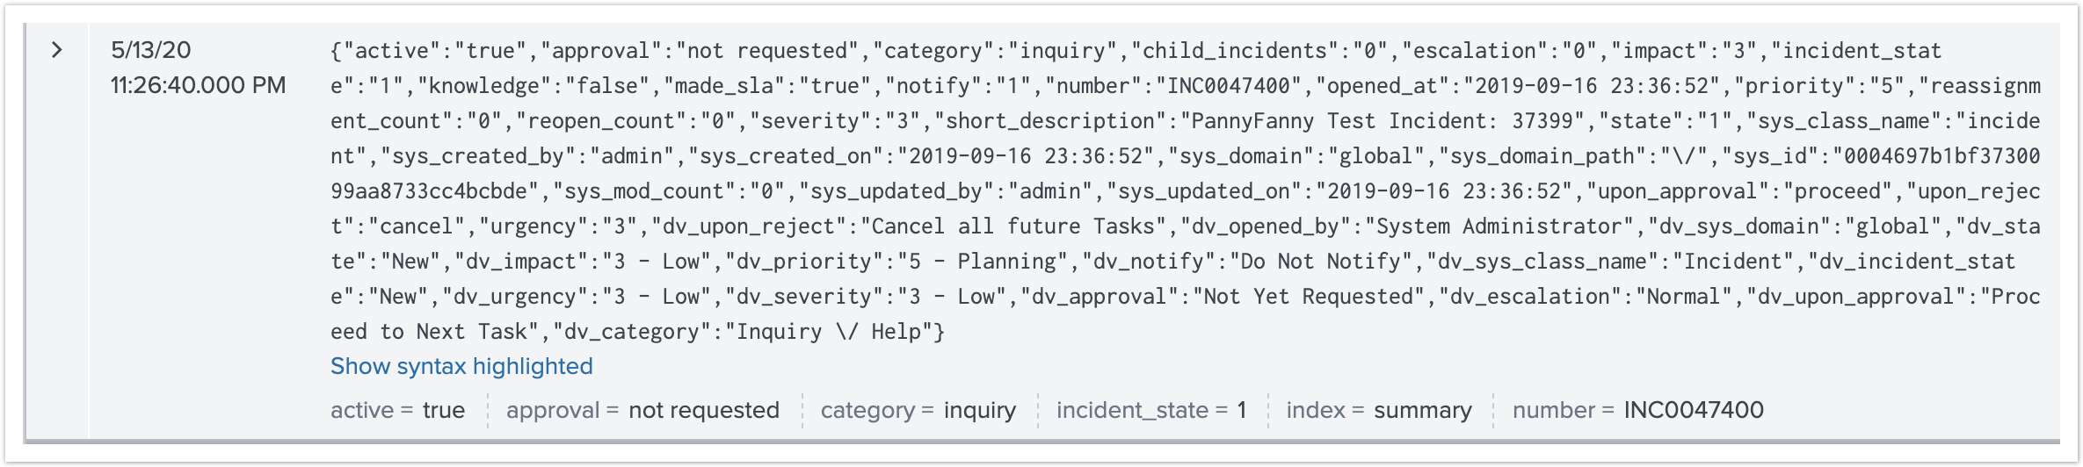This screenshot has height=467, width=2083.
Task: Expand the event details chevron
Action: (x=57, y=50)
